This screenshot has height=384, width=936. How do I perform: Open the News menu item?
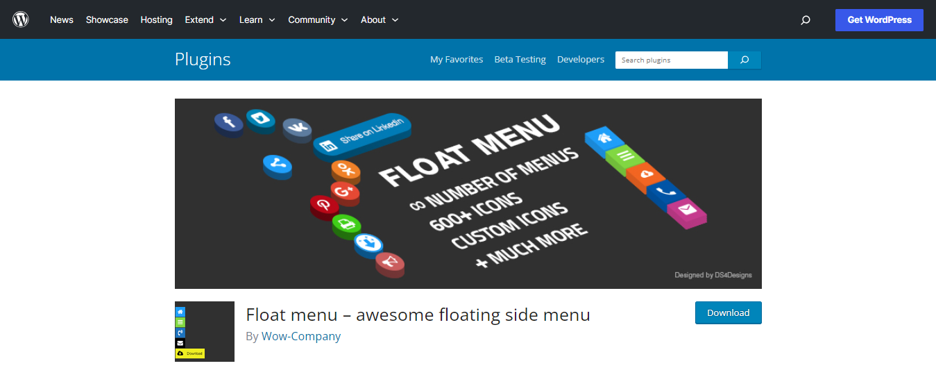[x=62, y=19]
